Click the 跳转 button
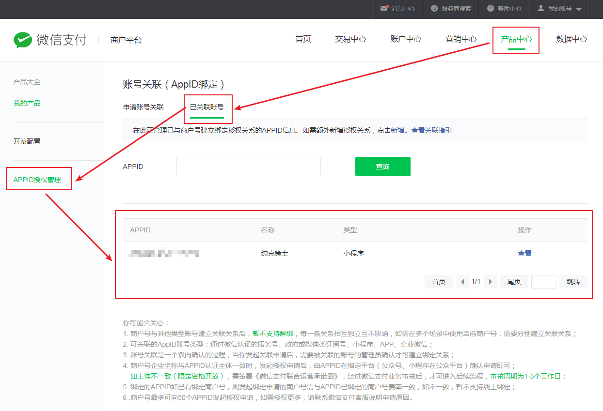The height and width of the screenshot is (411, 603). click(x=573, y=282)
